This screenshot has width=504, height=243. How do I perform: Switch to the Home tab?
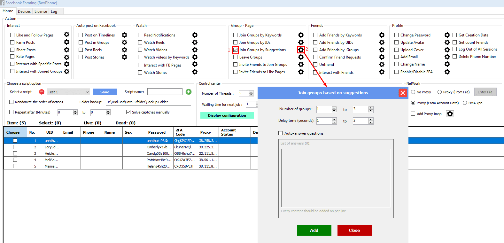coord(8,11)
